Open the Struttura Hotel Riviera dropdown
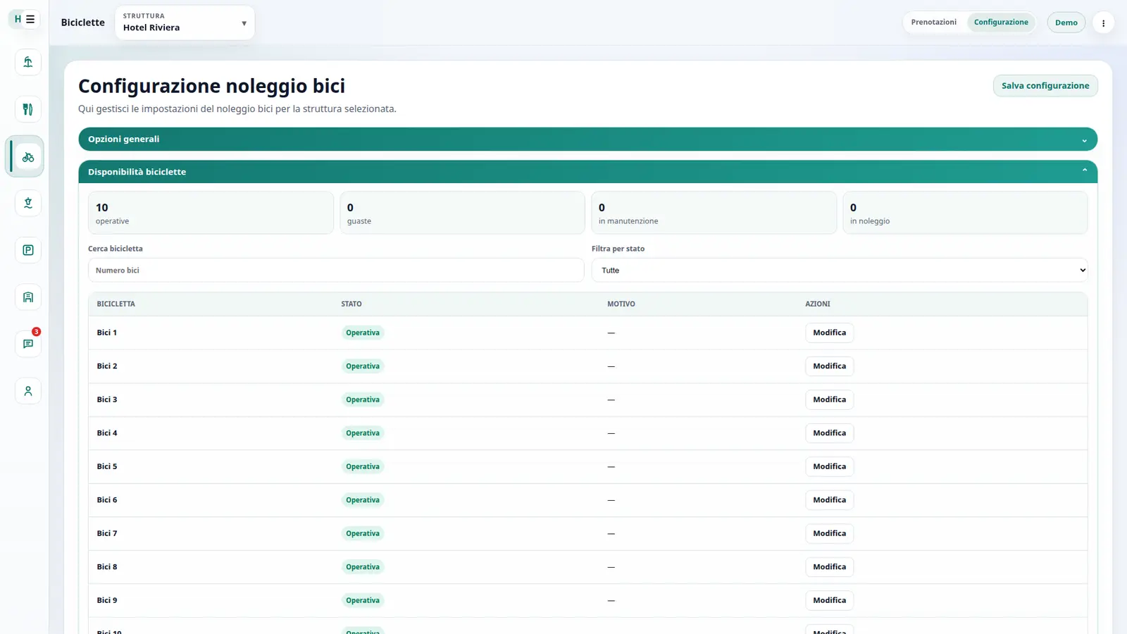 tap(185, 23)
